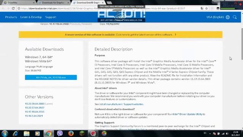
Task: Open the Products menu
Action: pos(11,17)
